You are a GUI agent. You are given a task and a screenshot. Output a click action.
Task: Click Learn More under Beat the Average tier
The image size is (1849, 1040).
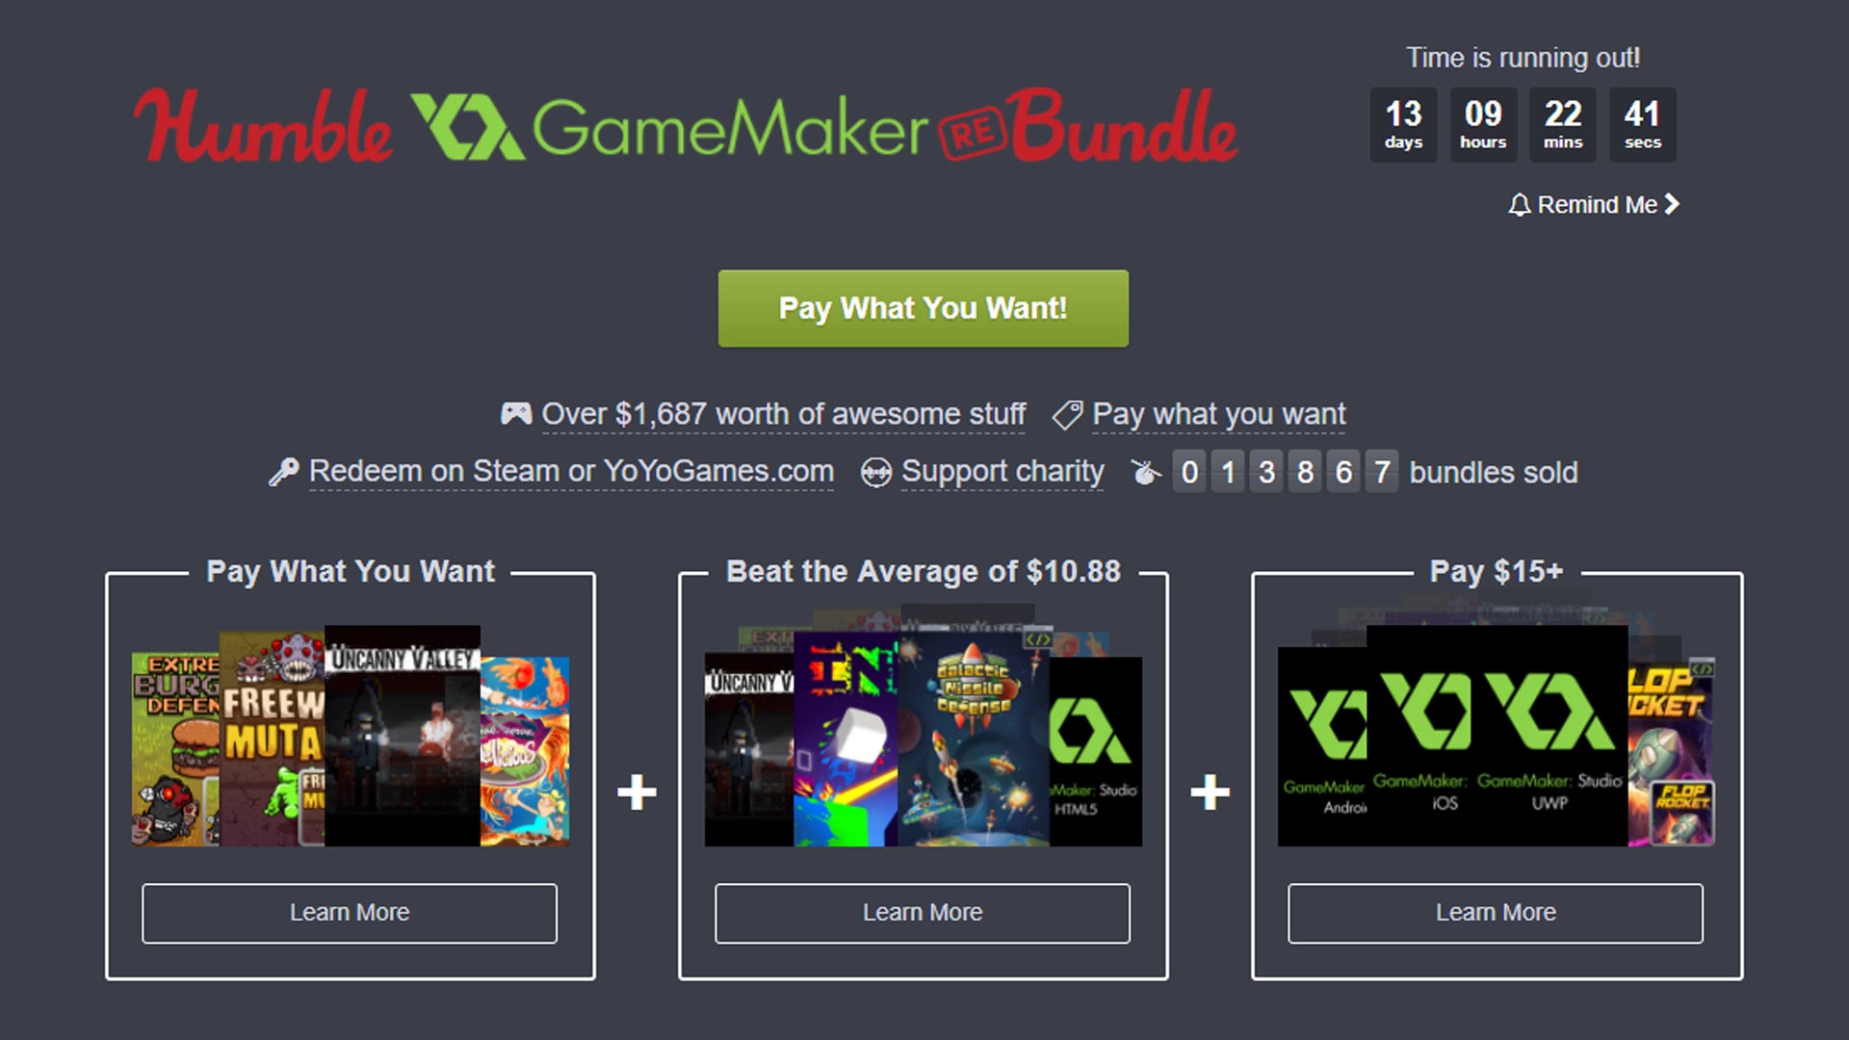point(923,913)
